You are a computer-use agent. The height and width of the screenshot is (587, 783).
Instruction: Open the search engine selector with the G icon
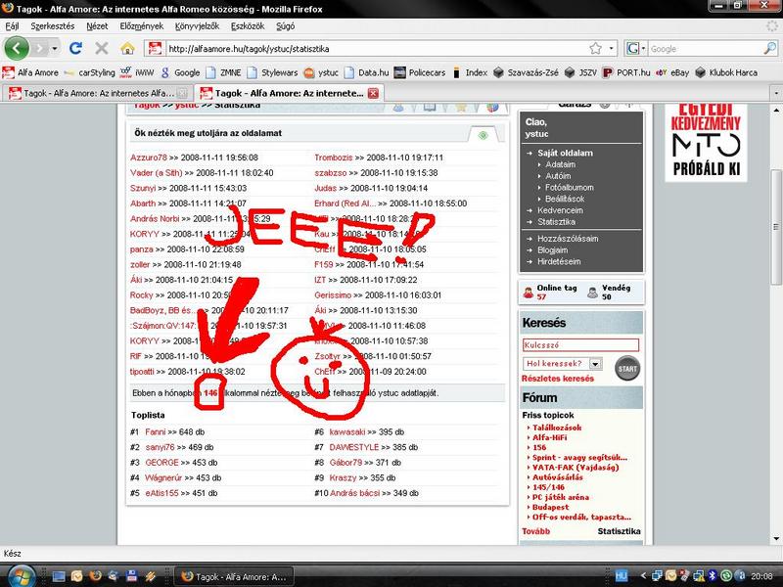click(x=635, y=48)
